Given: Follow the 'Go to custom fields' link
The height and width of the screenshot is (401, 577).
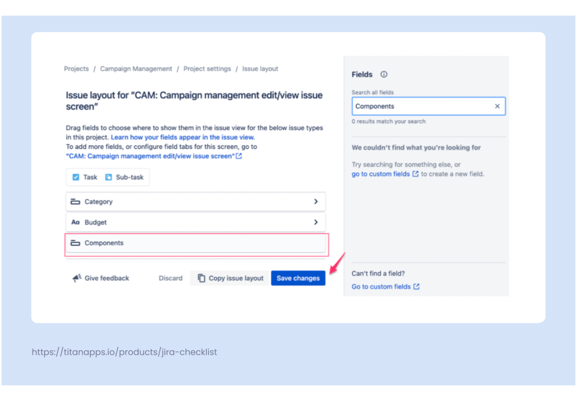Looking at the screenshot, I should [x=381, y=286].
